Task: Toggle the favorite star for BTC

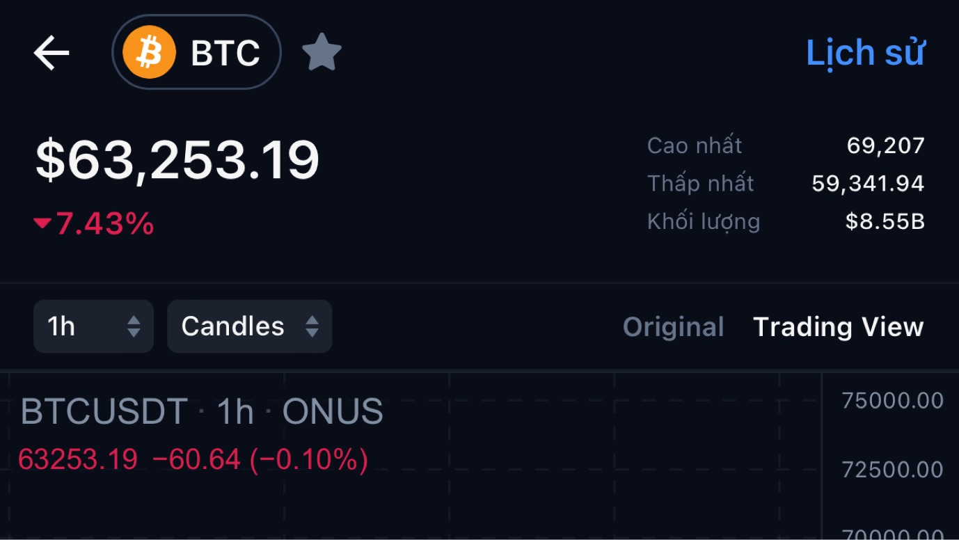Action: [x=322, y=53]
